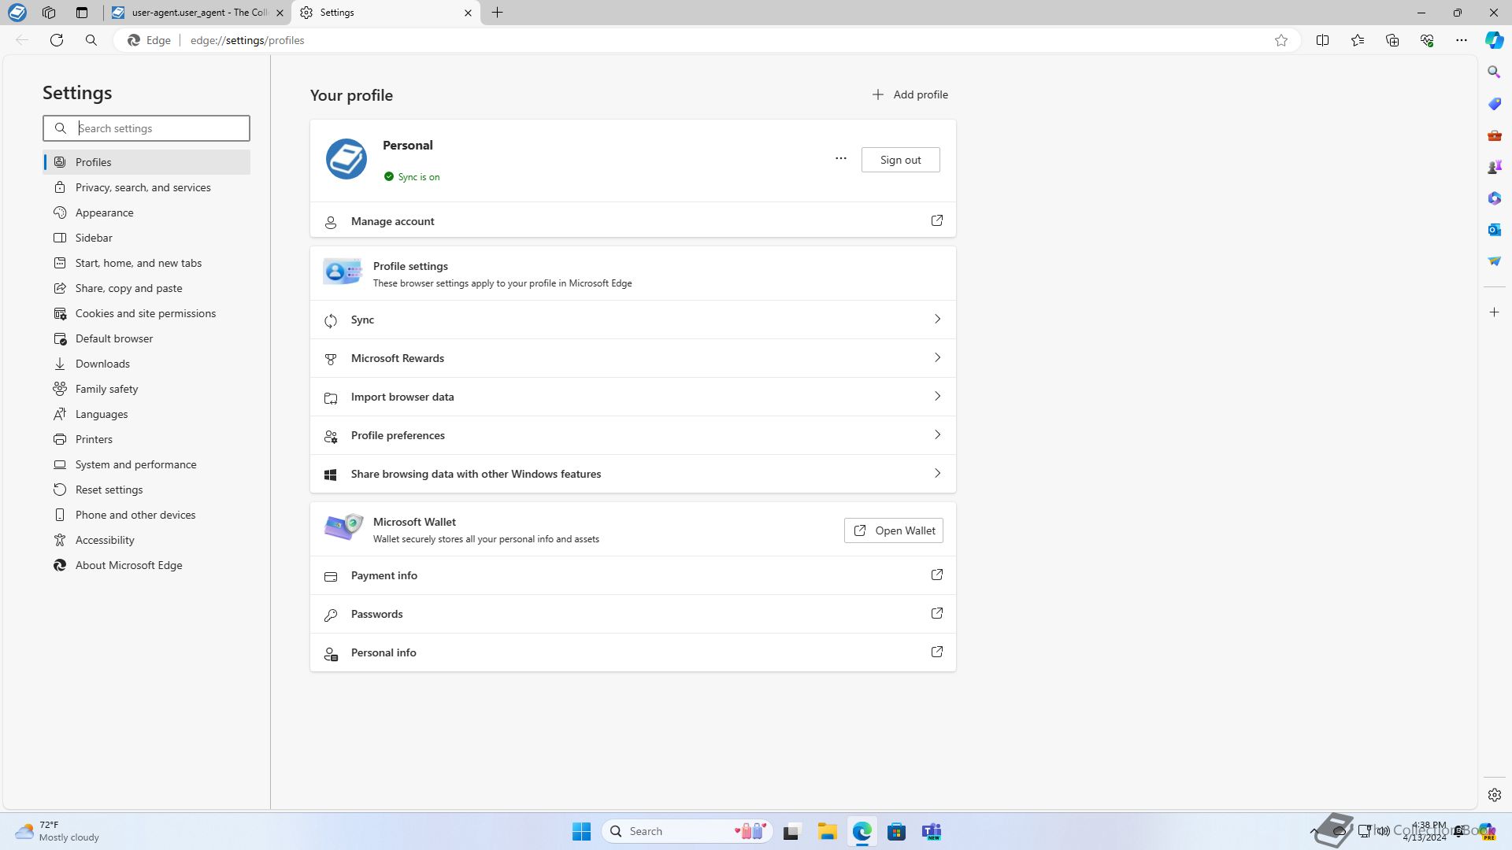1512x850 pixels.
Task: Click the Sign out button
Action: pyautogui.click(x=900, y=160)
